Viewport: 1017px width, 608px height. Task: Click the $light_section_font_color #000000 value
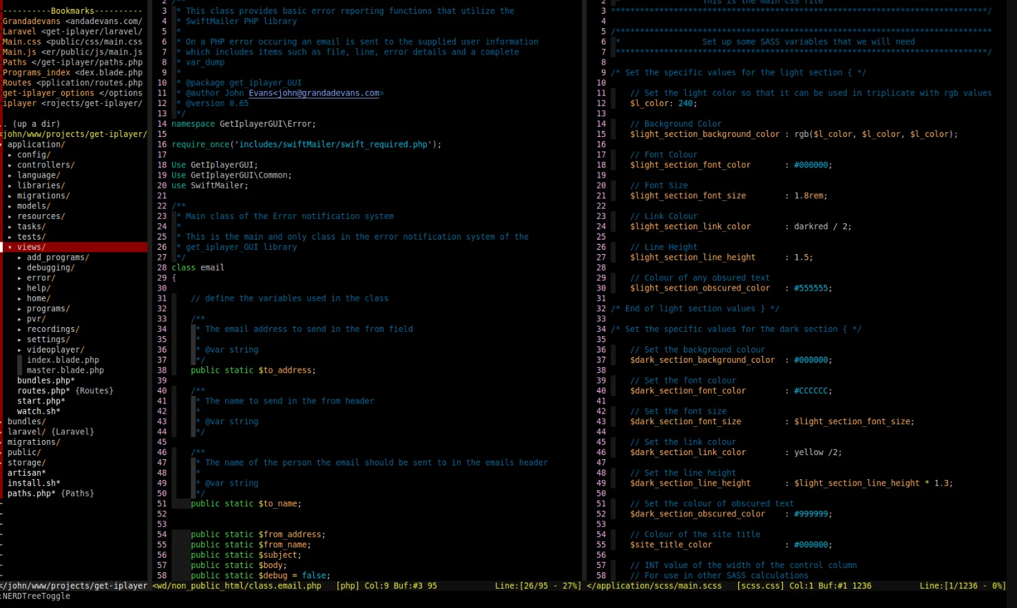(812, 165)
